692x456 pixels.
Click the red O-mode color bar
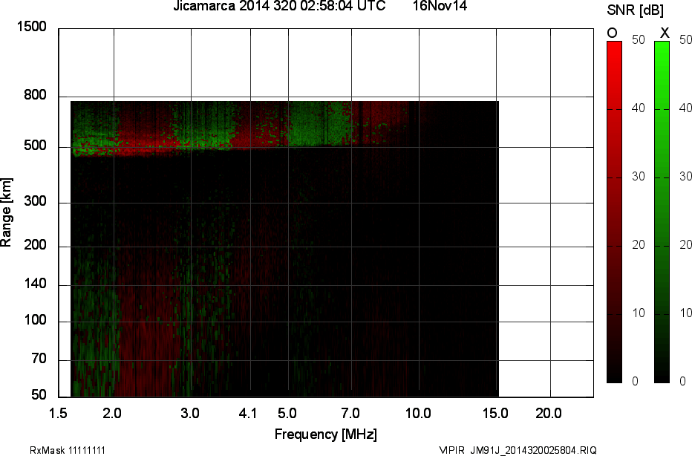pos(614,212)
